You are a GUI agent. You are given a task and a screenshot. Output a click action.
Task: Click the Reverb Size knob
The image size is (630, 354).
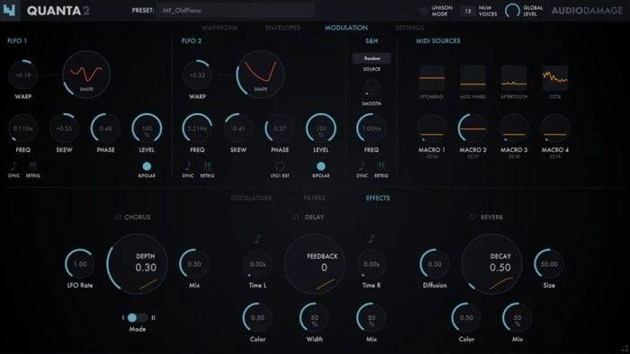(x=549, y=264)
